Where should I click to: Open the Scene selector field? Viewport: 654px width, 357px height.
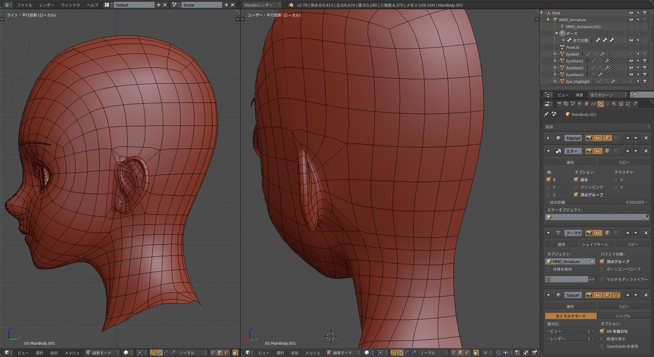pyautogui.click(x=202, y=4)
